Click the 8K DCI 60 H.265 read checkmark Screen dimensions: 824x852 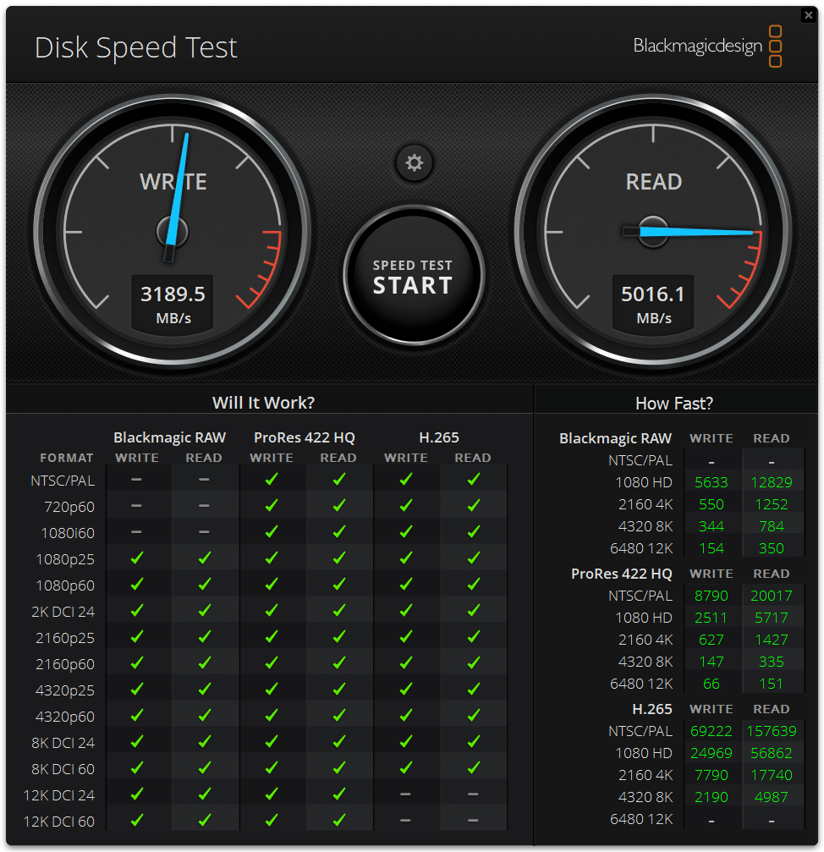(474, 767)
